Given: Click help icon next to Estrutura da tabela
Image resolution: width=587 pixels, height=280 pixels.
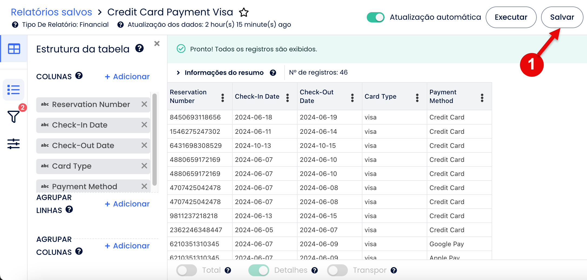Looking at the screenshot, I should coord(139,48).
